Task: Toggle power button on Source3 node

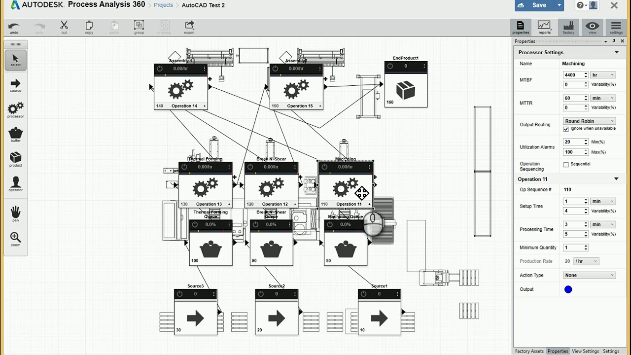Action: click(179, 294)
